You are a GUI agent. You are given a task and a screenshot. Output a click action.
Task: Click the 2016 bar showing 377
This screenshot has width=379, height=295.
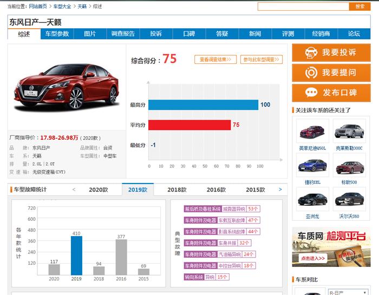(121, 257)
